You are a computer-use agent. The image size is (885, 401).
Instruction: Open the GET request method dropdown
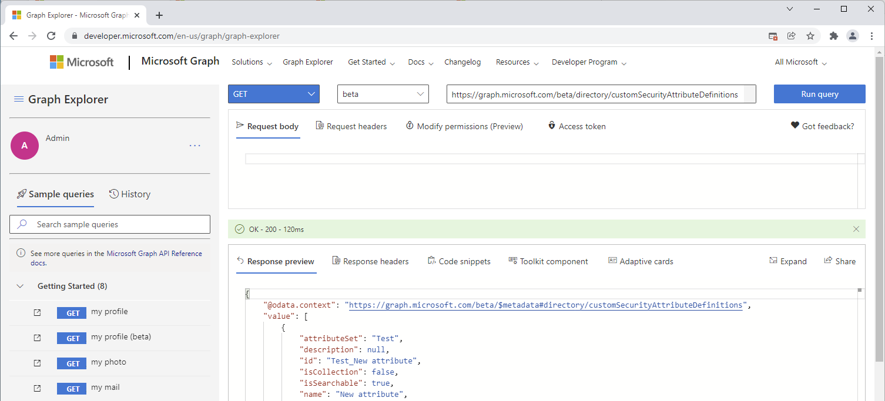click(x=274, y=94)
